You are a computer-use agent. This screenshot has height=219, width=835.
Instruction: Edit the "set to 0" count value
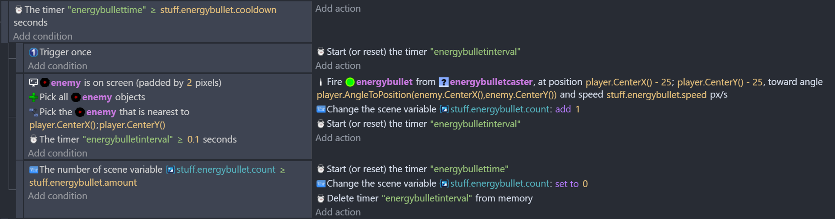585,184
